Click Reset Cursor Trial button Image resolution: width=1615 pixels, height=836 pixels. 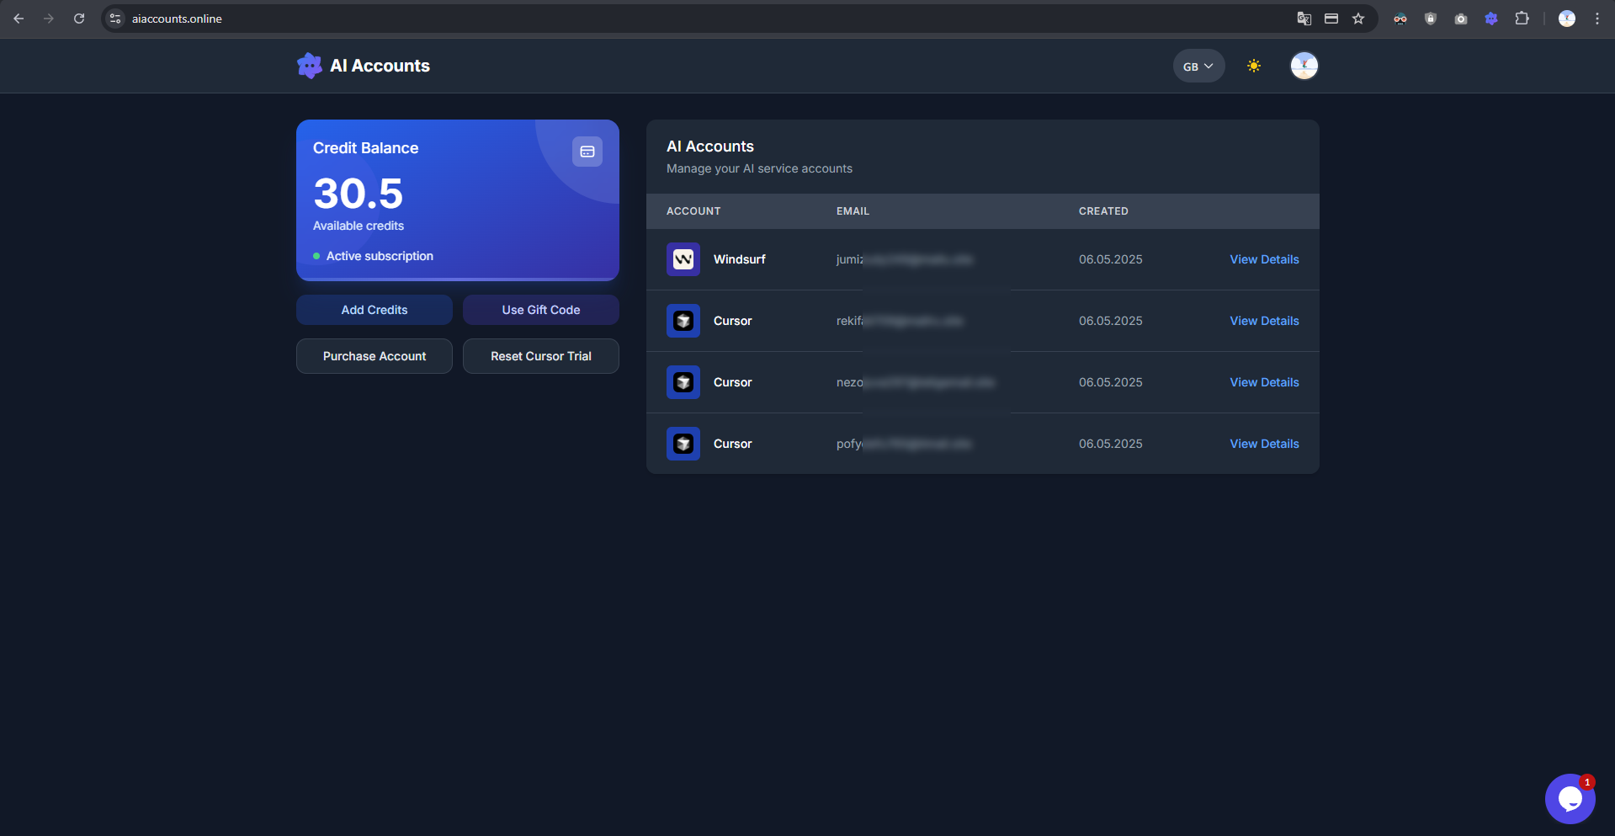coord(541,356)
